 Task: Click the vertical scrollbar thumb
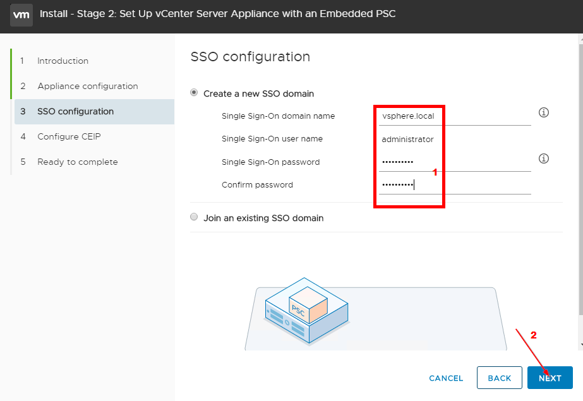[580, 179]
